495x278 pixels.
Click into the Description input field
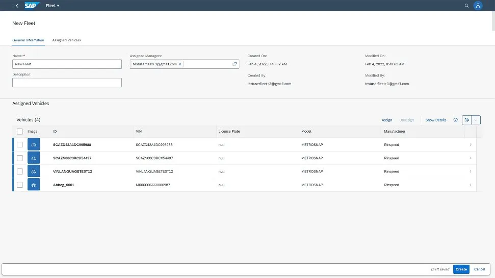(x=67, y=83)
